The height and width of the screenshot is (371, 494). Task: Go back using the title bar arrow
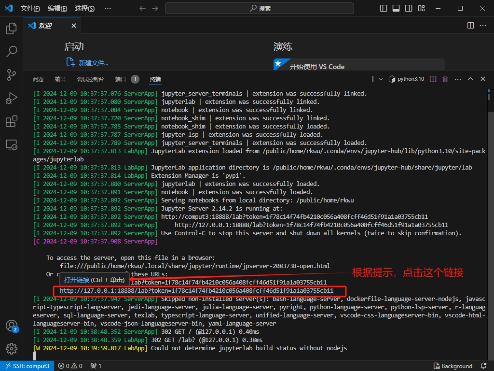pyautogui.click(x=142, y=8)
